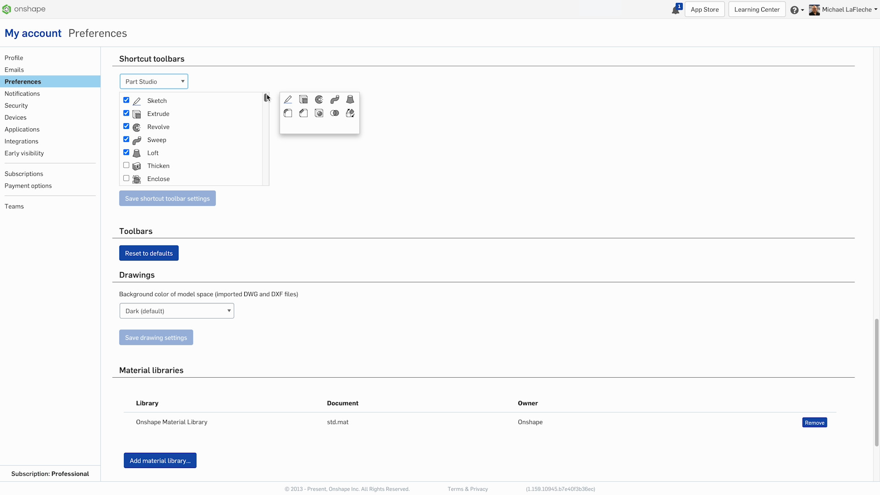Viewport: 880px width, 495px height.
Task: Enable the Enclose checkbox
Action: coord(126,178)
